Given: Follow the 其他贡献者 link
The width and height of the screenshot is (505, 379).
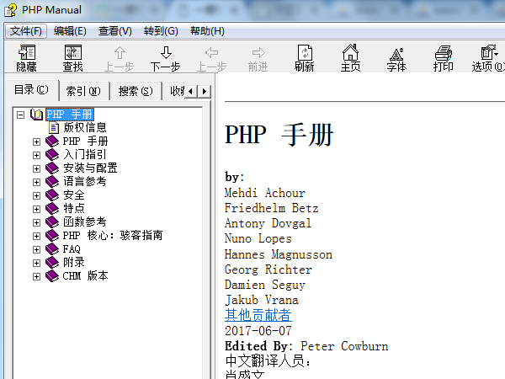Looking at the screenshot, I should point(258,315).
